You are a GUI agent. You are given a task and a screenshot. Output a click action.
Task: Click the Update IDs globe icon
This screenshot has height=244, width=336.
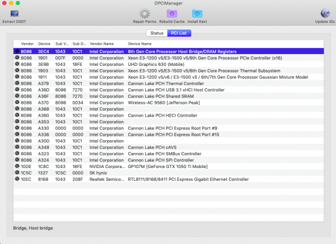(325, 13)
